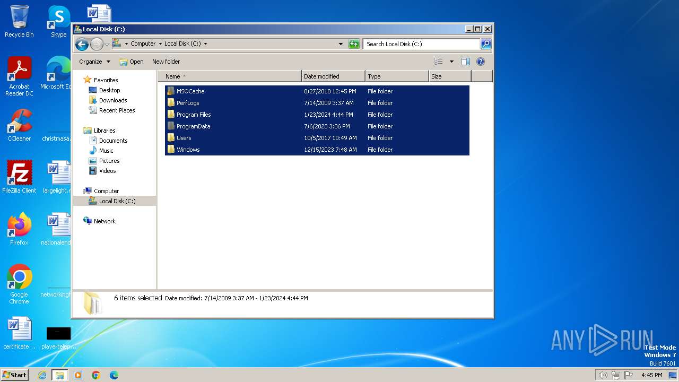
Task: Change view with the views icon
Action: [438, 62]
